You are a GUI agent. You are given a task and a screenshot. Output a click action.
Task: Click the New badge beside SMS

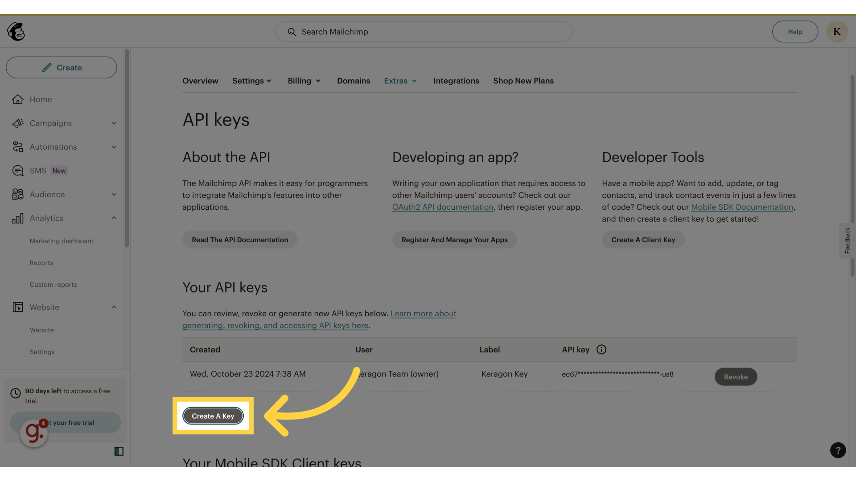click(x=59, y=171)
